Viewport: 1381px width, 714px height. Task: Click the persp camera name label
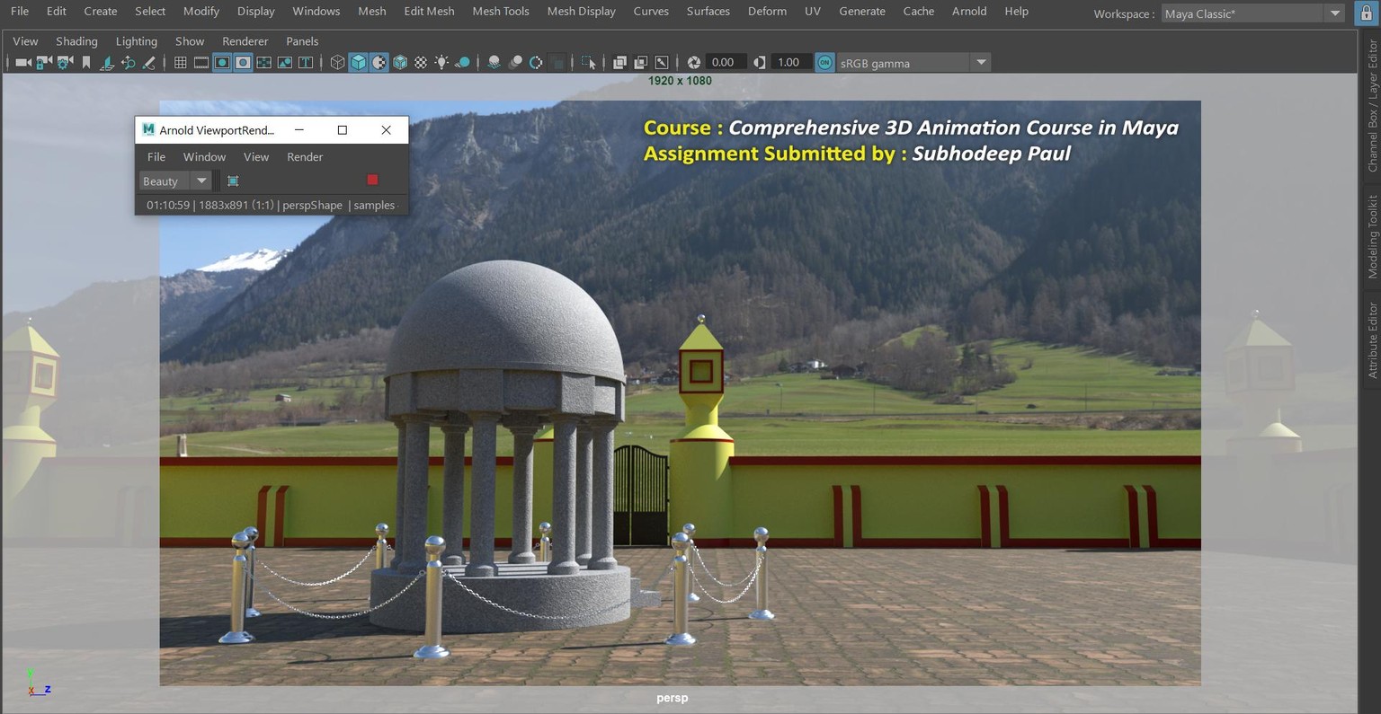point(673,698)
